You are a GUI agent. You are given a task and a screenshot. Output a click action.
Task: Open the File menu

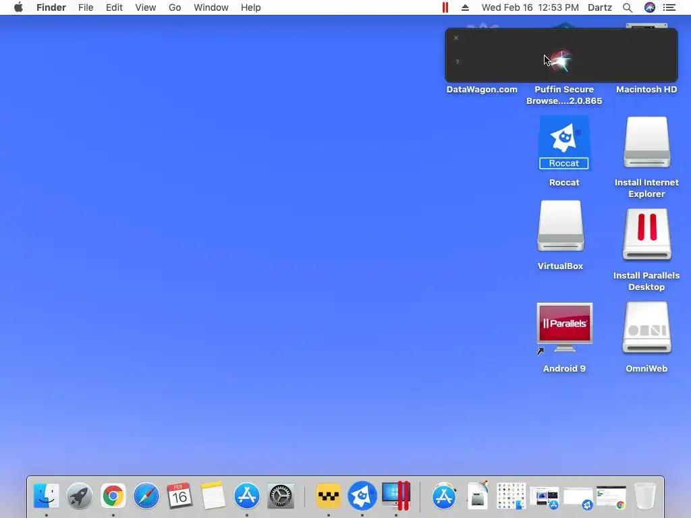coord(86,7)
